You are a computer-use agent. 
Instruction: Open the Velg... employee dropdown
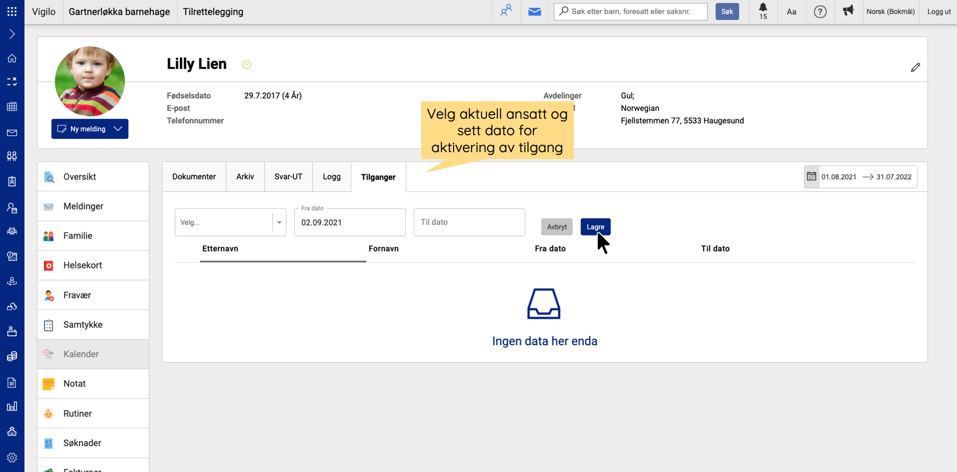[x=230, y=223]
